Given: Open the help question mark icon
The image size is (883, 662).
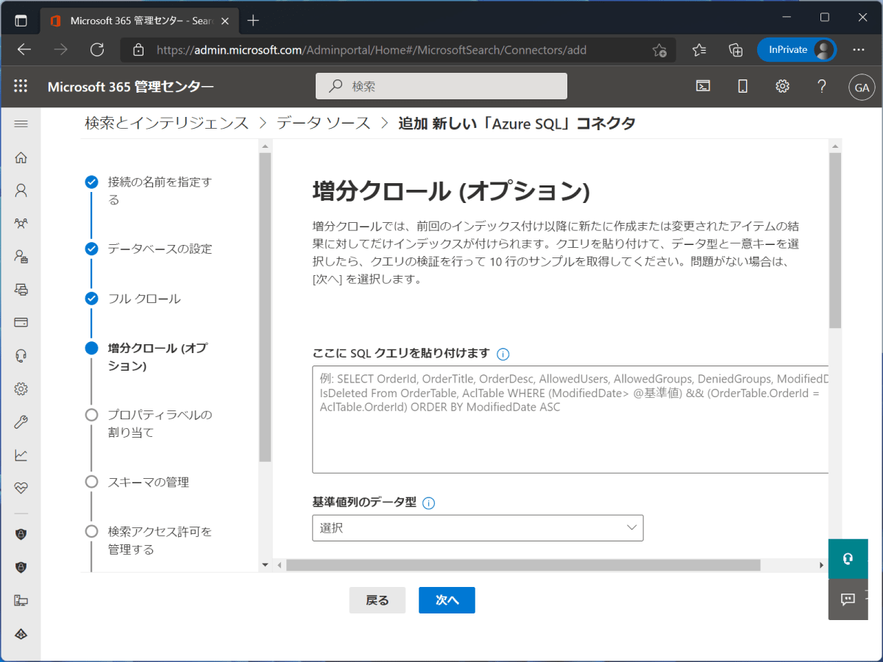Looking at the screenshot, I should click(822, 86).
